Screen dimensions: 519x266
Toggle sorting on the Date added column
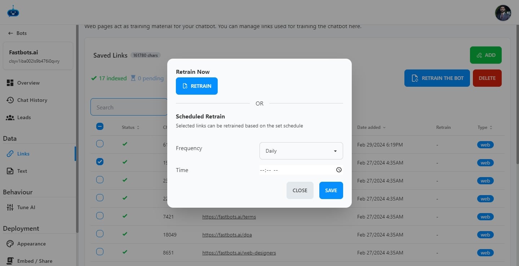click(x=371, y=127)
